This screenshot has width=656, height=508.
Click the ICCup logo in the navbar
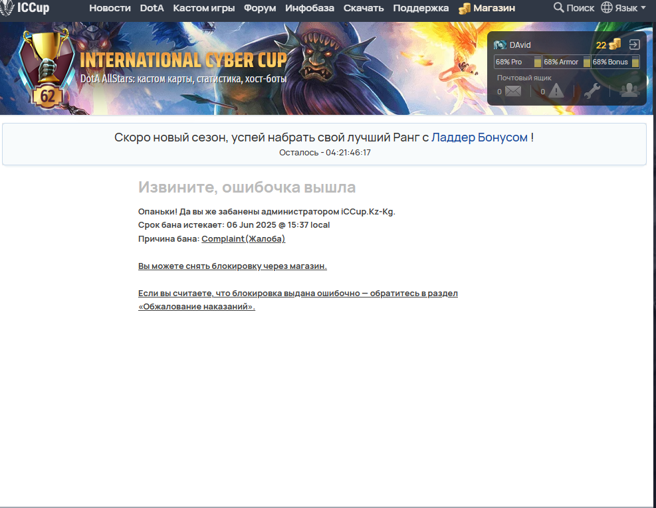25,7
